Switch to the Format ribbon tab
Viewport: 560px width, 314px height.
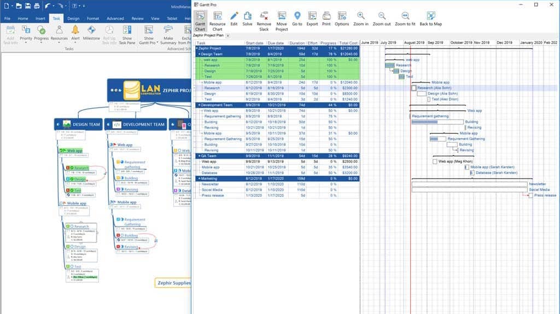coord(93,19)
